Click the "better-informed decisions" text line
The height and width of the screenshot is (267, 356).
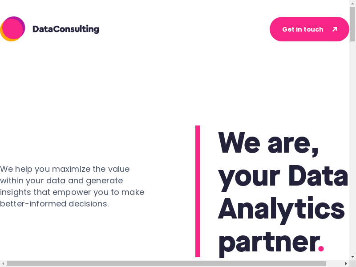coord(54,204)
